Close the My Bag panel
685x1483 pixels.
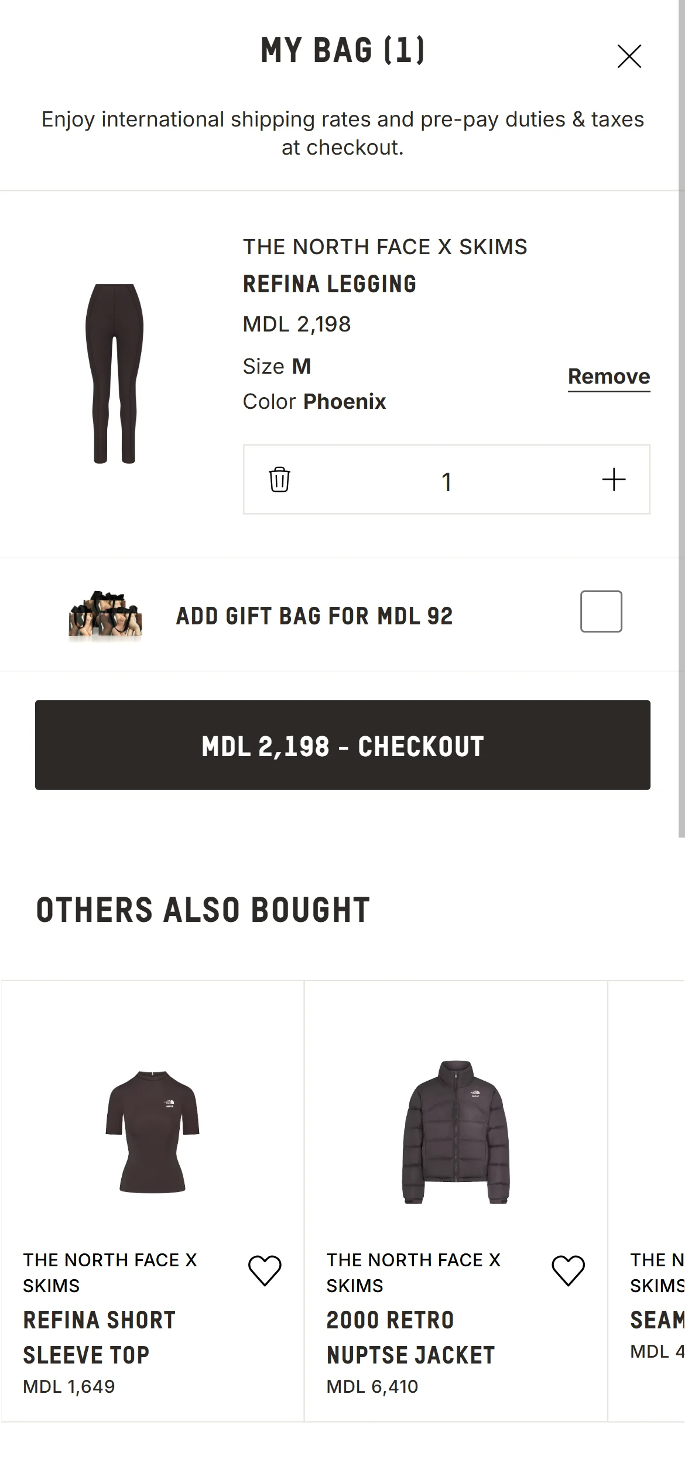pyautogui.click(x=629, y=56)
